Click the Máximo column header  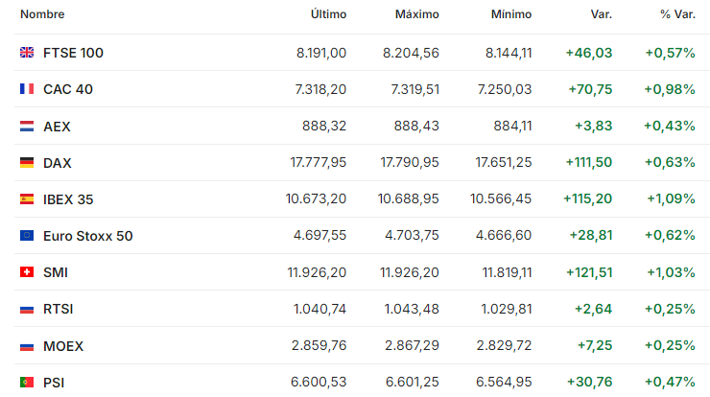click(416, 14)
